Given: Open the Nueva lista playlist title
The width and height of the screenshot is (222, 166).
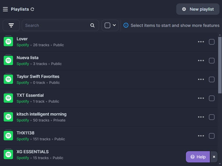Looking at the screenshot, I should pyautogui.click(x=27, y=58).
